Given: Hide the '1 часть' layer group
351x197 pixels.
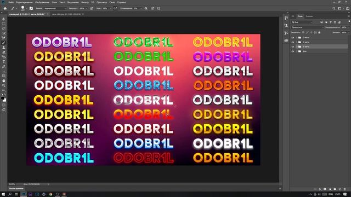Looking at the screenshot, I should 292,47.
